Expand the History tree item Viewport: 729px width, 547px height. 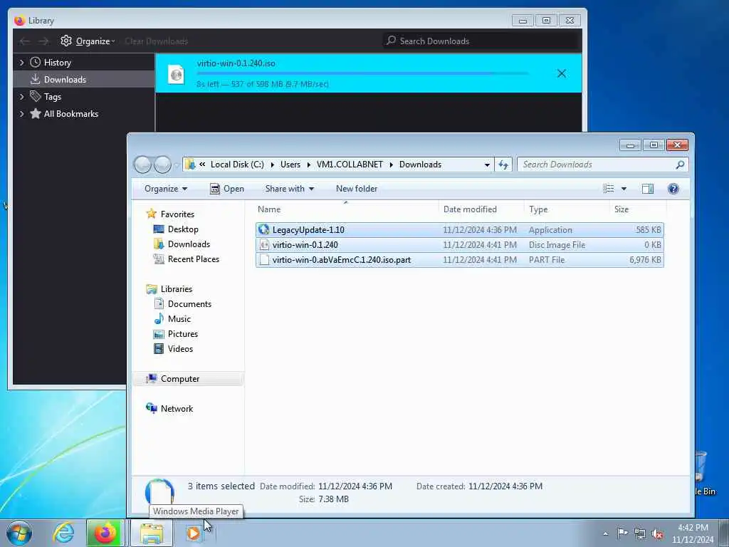coord(21,63)
